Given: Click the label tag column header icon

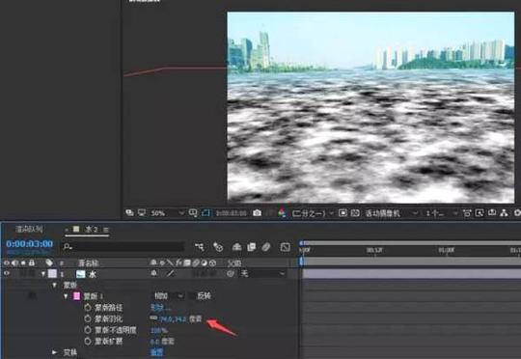Looking at the screenshot, I should click(49, 262).
